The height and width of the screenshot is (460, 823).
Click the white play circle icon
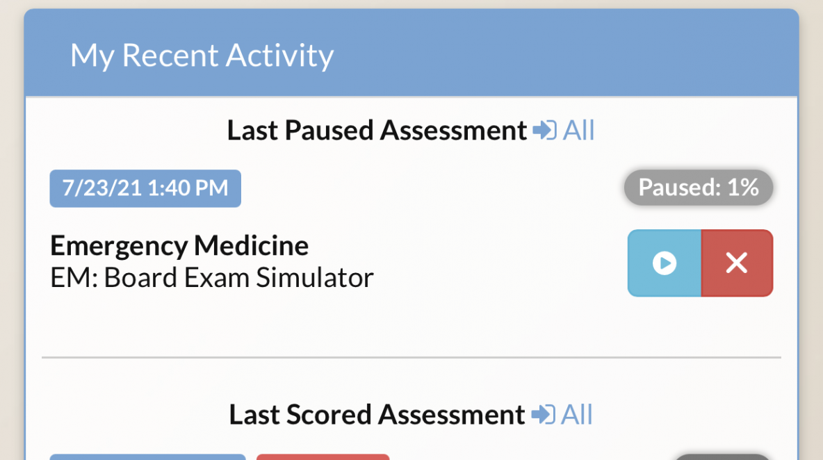665,263
